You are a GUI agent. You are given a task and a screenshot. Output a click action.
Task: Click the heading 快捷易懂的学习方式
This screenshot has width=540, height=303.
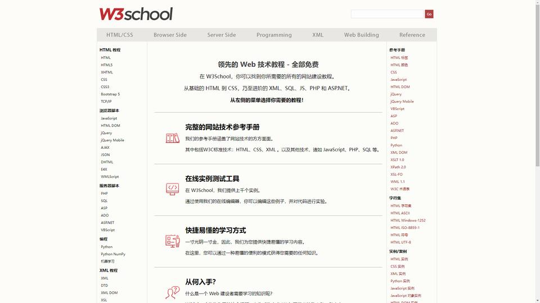tap(215, 230)
